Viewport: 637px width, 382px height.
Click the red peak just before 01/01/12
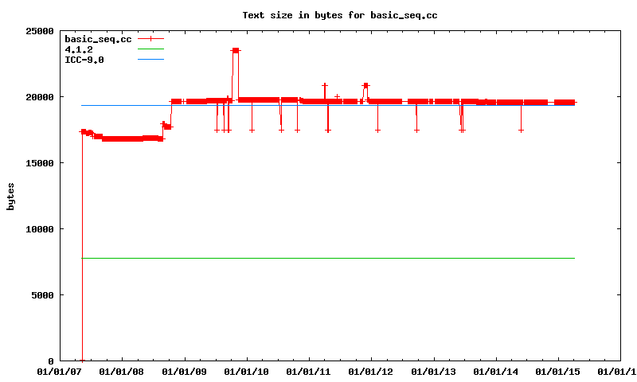point(365,85)
